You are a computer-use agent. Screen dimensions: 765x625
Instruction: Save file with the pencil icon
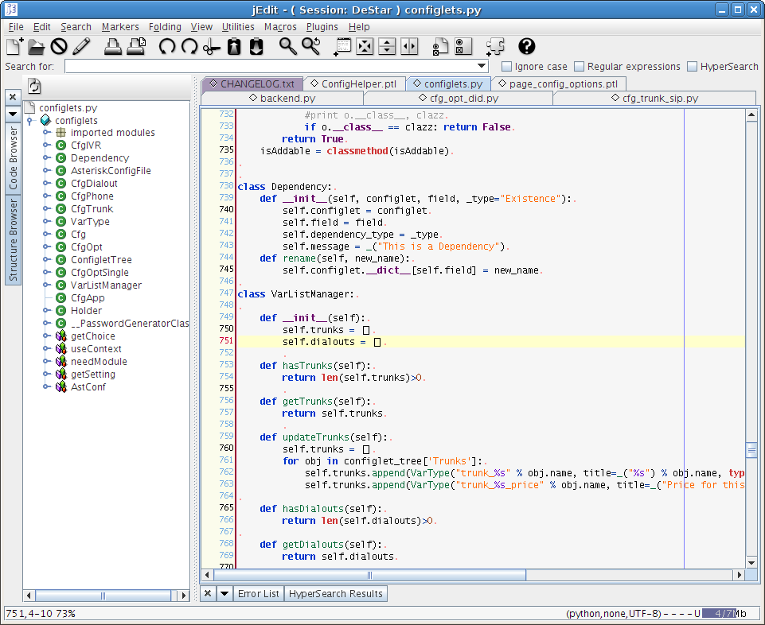tap(81, 47)
